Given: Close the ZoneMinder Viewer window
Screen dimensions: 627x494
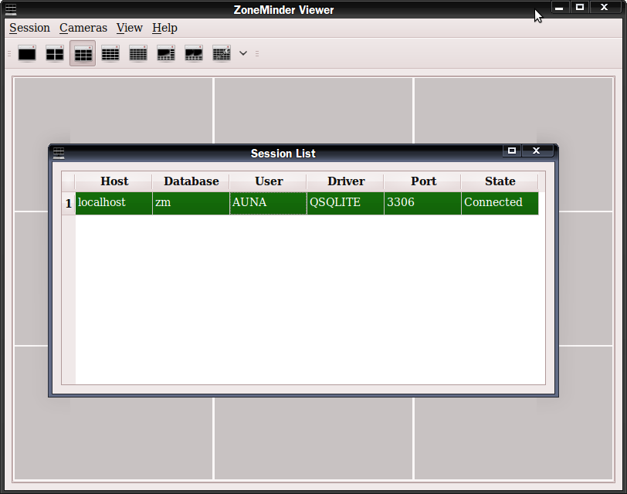Looking at the screenshot, I should pyautogui.click(x=604, y=7).
